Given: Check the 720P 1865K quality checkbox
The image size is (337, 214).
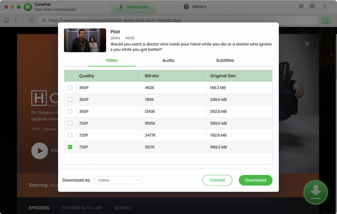Looking at the screenshot, I should click(70, 123).
